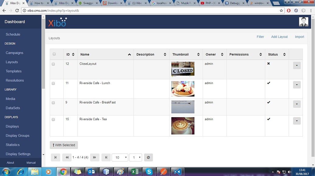Open action dropdown for Riverside Cafe - Tea
Image resolution: width=315 pixels, height=176 pixels.
coord(296,121)
